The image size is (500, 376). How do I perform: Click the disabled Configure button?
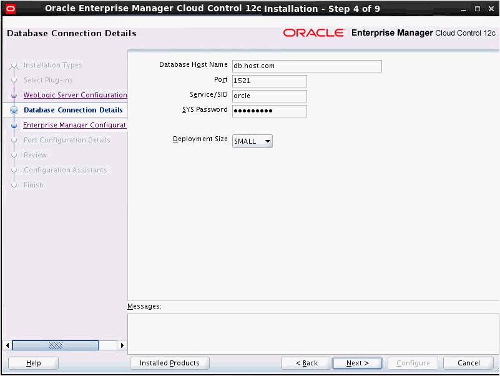click(413, 363)
